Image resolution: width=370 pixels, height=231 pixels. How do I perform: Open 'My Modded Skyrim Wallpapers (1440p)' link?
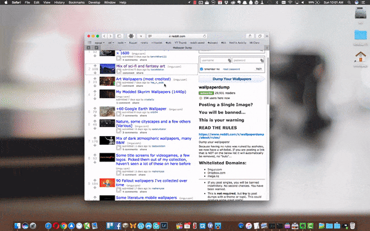[151, 92]
